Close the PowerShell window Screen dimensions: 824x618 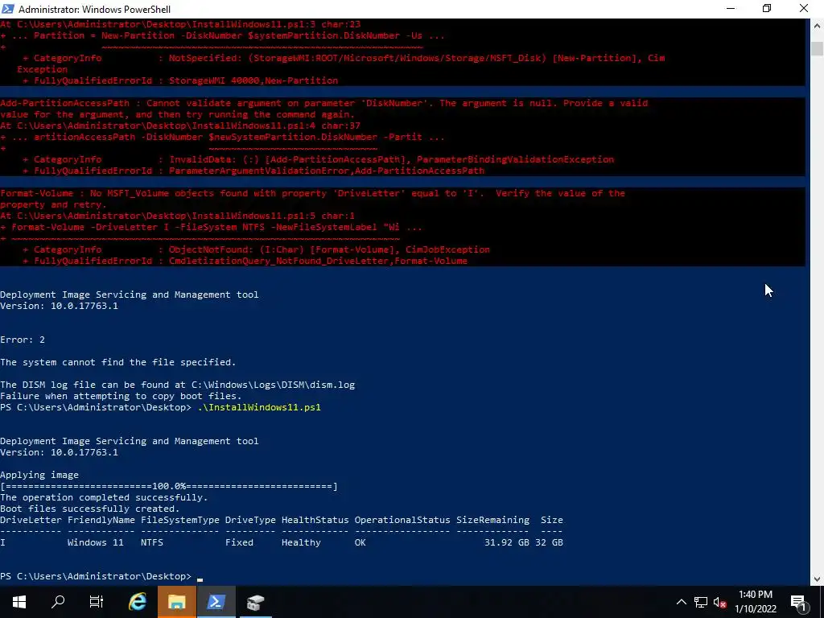[x=804, y=8]
